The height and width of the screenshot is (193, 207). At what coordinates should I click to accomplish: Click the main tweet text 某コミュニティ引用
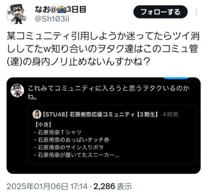coord(103,49)
